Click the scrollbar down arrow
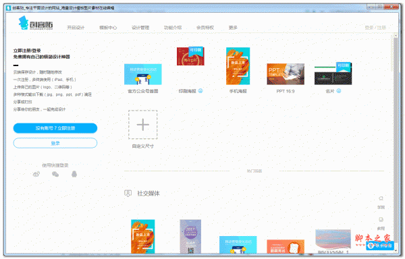Image resolution: width=405 pixels, height=259 pixels. pos(396,250)
